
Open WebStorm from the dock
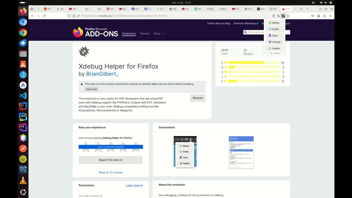tap(23, 117)
